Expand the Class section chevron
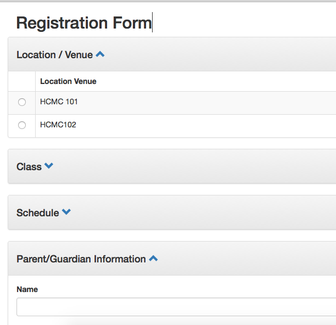 (49, 166)
